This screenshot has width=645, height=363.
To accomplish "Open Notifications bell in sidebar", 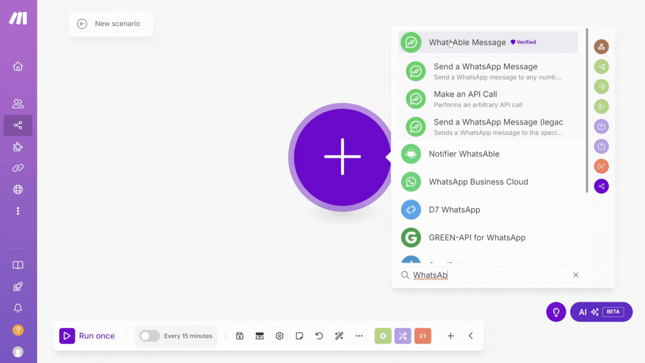I will pos(18,308).
